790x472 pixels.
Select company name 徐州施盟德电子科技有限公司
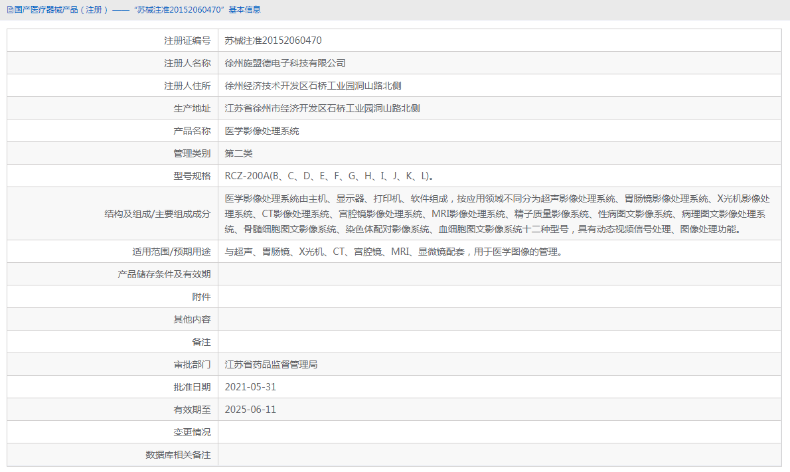click(285, 63)
